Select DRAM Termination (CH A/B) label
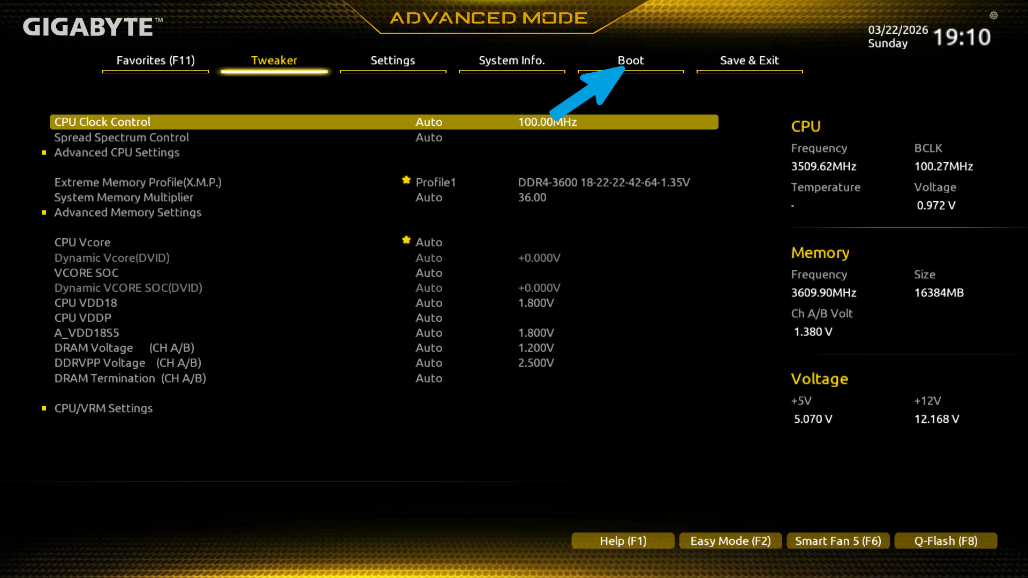The image size is (1028, 578). (x=130, y=378)
